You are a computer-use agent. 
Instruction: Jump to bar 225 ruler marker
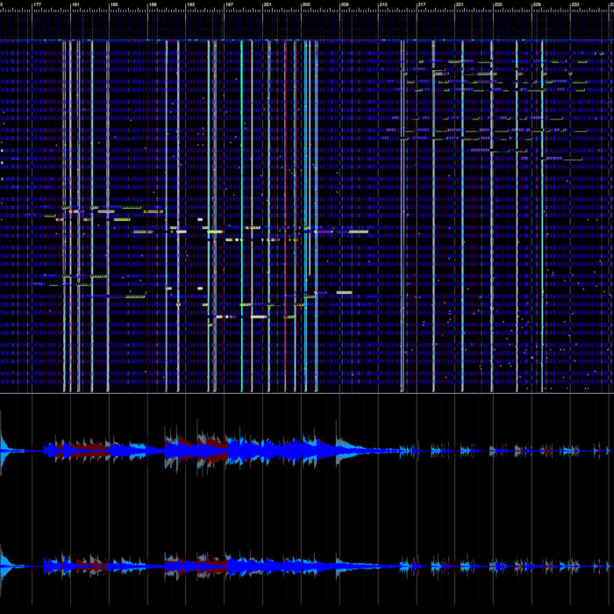pos(499,4)
